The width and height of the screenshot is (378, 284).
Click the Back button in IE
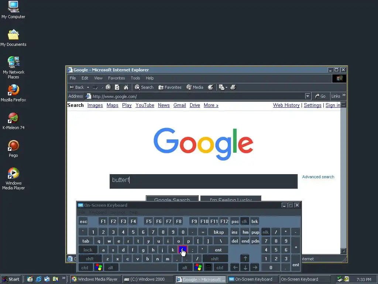pyautogui.click(x=77, y=87)
